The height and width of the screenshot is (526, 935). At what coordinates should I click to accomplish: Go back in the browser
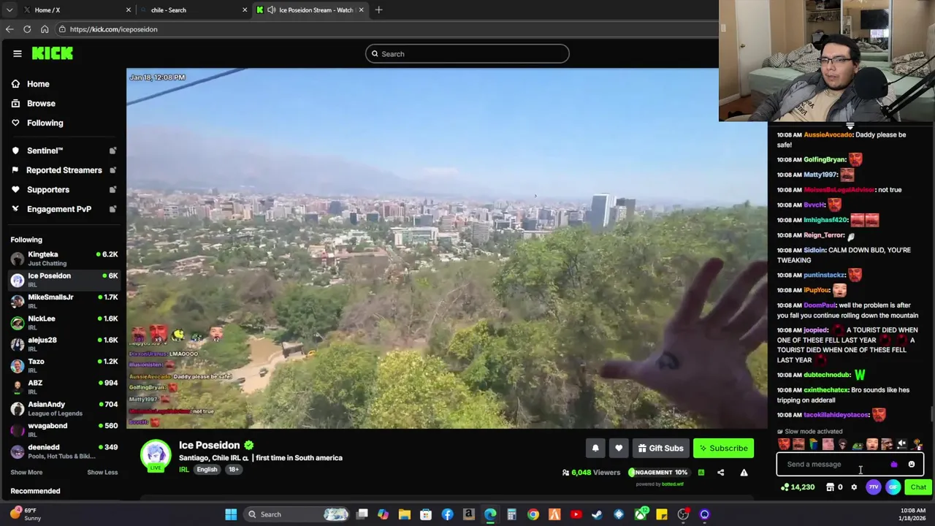coord(9,29)
